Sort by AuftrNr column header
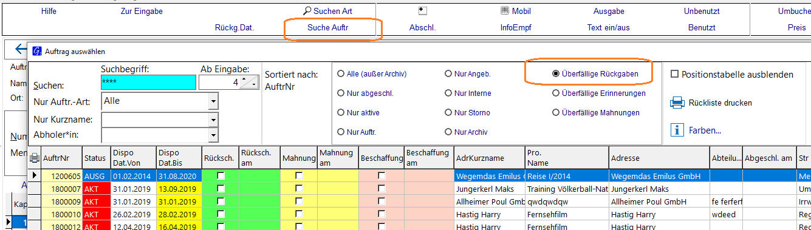The width and height of the screenshot is (811, 230). [61, 158]
